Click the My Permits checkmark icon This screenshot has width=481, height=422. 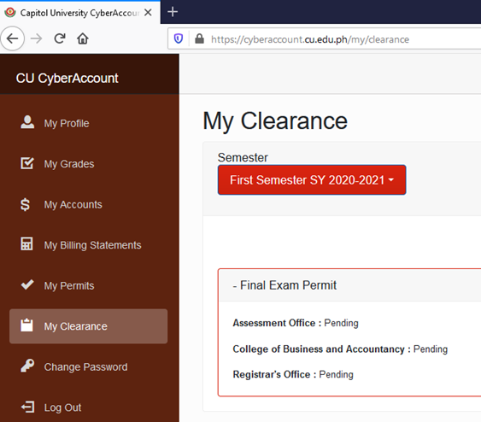27,284
